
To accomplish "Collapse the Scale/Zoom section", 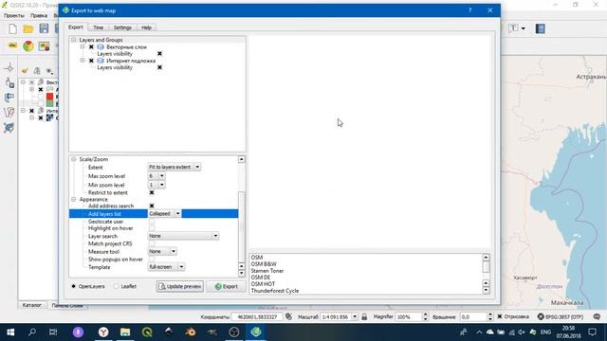I will (x=74, y=159).
